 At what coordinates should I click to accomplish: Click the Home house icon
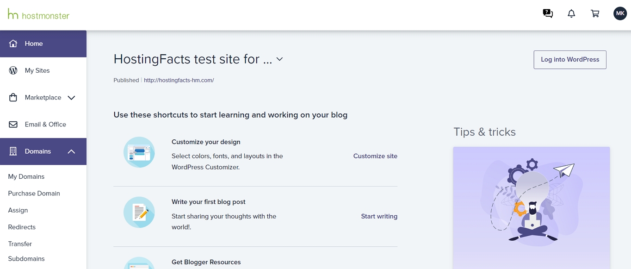click(x=13, y=44)
